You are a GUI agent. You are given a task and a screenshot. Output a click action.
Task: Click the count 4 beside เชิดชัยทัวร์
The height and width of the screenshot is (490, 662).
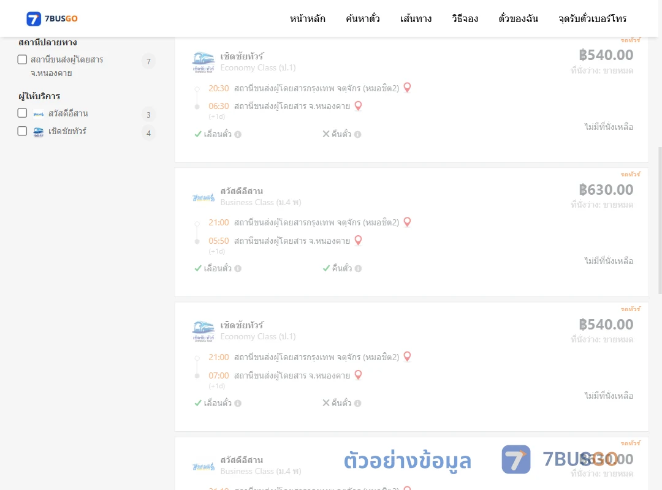(148, 134)
